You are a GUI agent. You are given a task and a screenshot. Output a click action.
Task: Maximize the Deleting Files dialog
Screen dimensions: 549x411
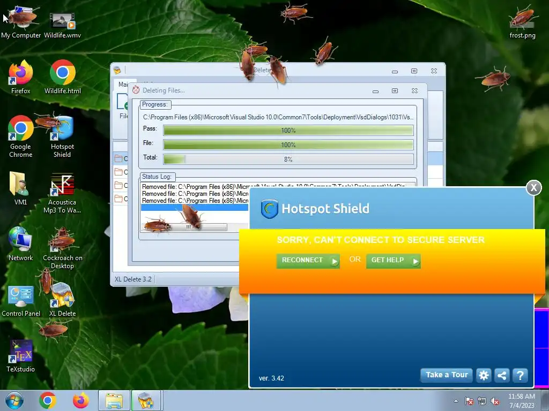395,91
